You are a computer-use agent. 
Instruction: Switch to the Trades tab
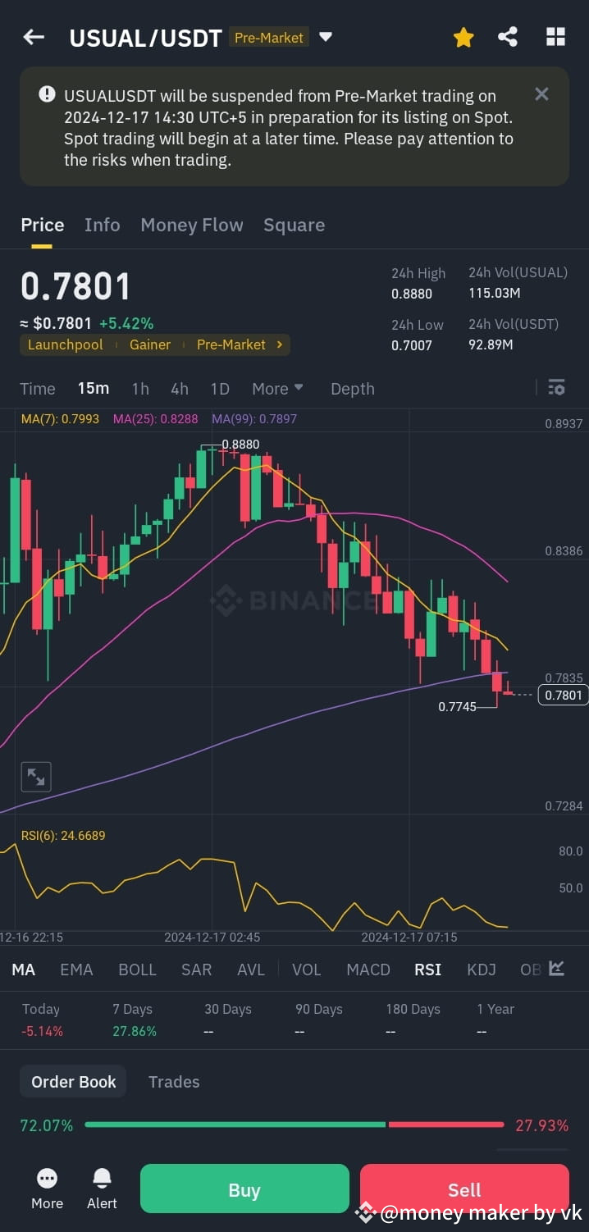174,1082
